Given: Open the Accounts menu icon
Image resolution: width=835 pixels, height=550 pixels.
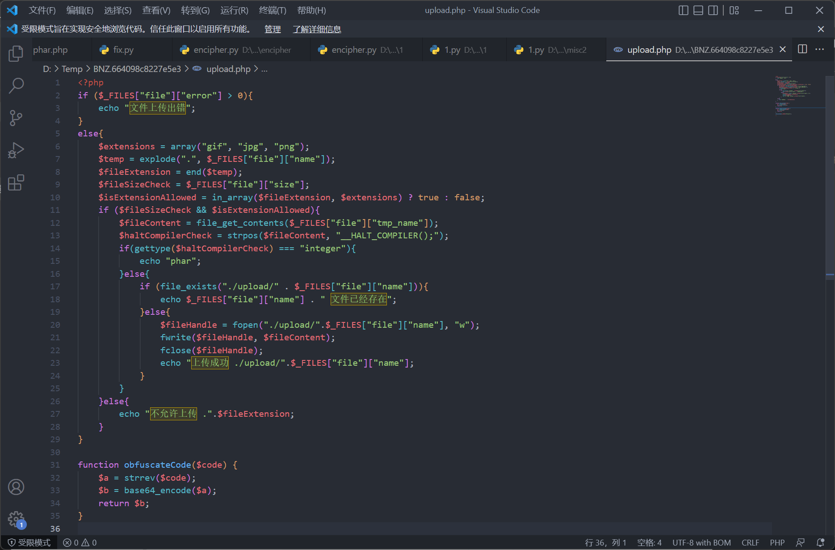Looking at the screenshot, I should click(16, 487).
